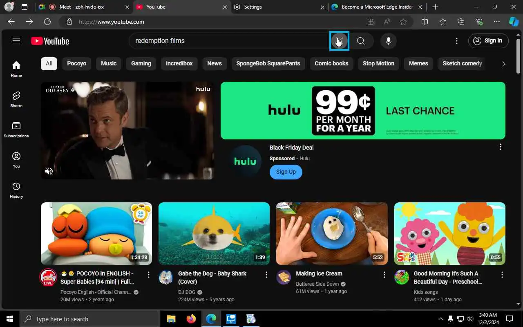The width and height of the screenshot is (523, 327).
Task: Open Gabe the Dog Baby Shark title
Action: [x=212, y=278]
